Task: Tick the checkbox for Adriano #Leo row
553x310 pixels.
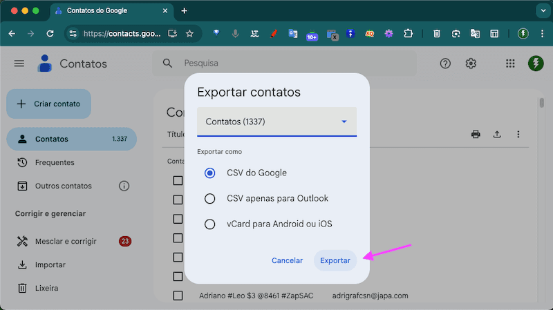Action: pos(178,296)
